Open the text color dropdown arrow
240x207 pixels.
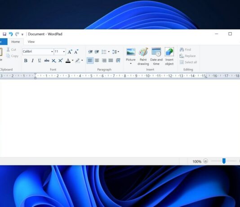pos(72,60)
